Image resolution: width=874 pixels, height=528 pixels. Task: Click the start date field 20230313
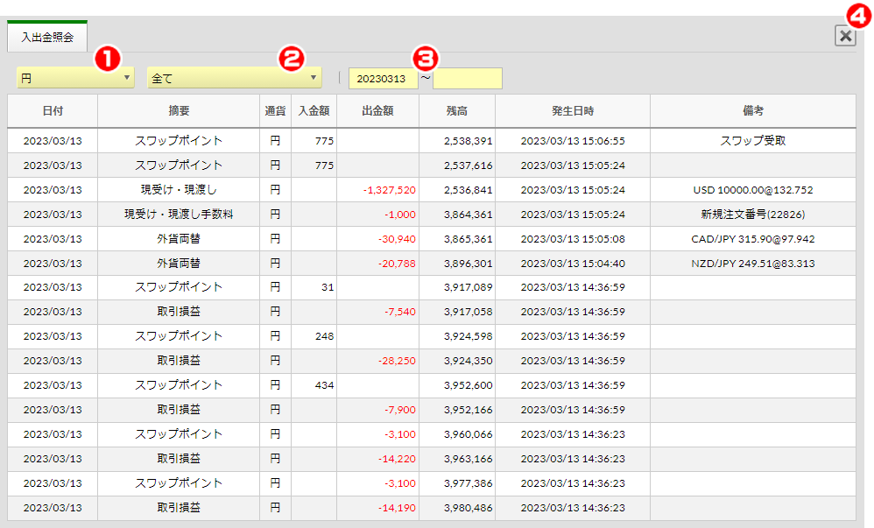383,79
